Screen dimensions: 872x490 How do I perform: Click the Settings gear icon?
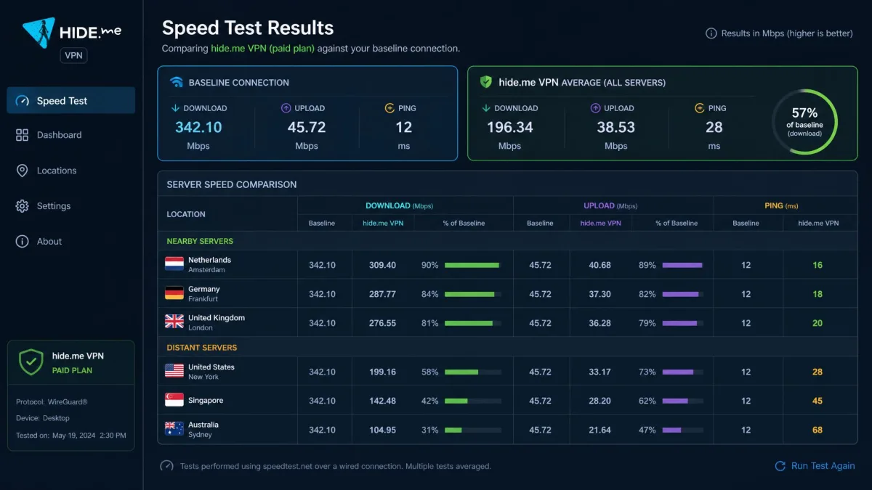[22, 206]
